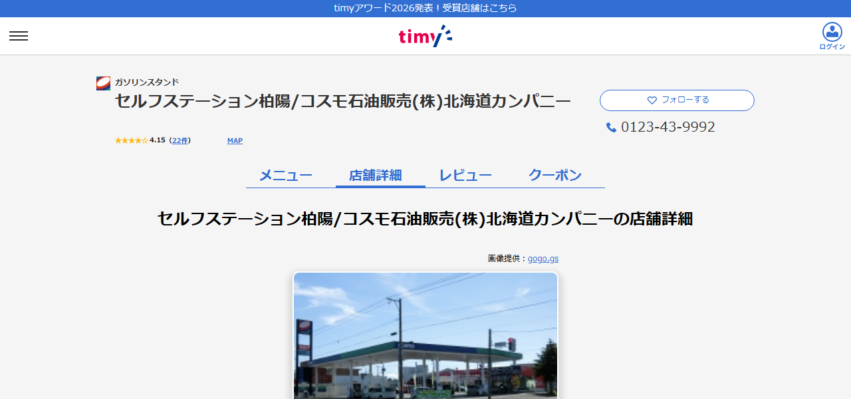Open the クーポン tab
This screenshot has width=851, height=399.
click(x=555, y=176)
